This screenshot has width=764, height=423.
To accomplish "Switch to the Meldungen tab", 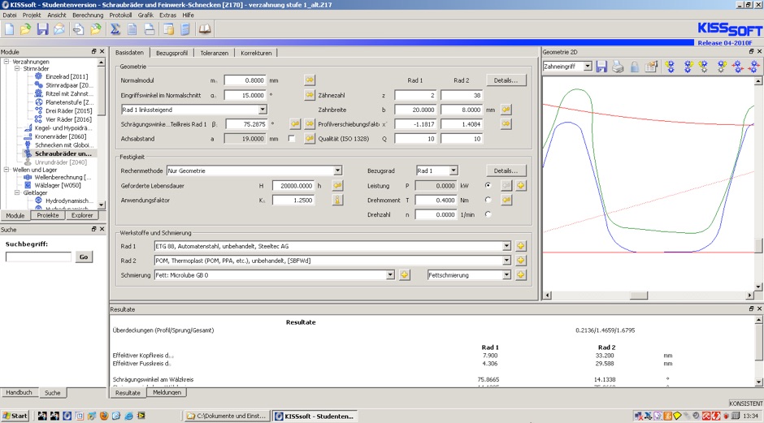I will click(x=167, y=392).
